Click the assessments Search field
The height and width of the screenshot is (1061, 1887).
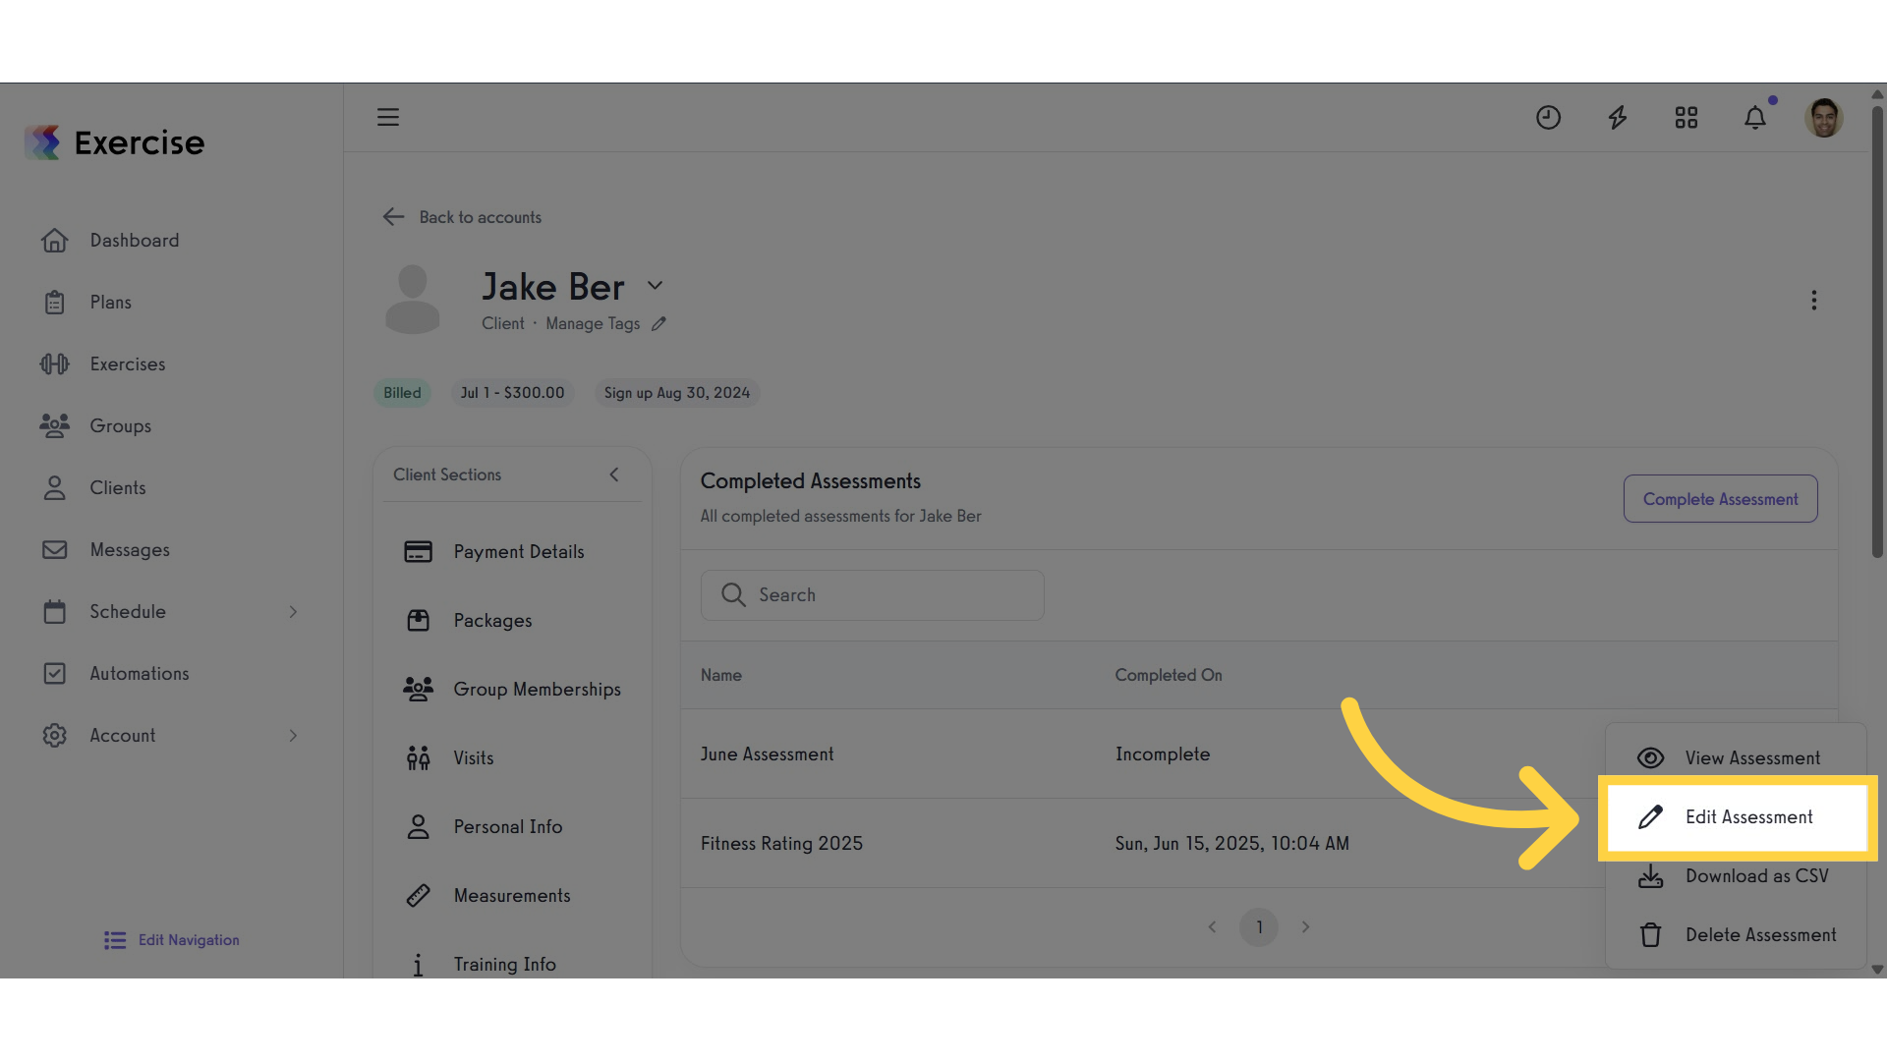(x=873, y=595)
